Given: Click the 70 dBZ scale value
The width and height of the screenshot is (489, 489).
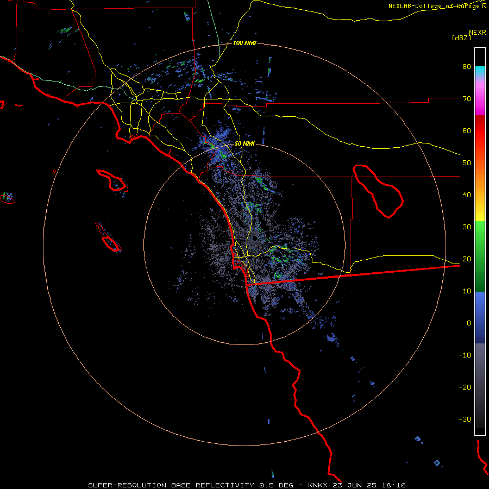Looking at the screenshot, I should 467,99.
